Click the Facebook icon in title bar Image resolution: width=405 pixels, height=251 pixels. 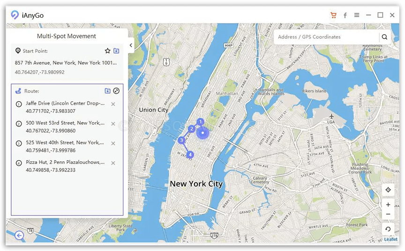tap(345, 15)
